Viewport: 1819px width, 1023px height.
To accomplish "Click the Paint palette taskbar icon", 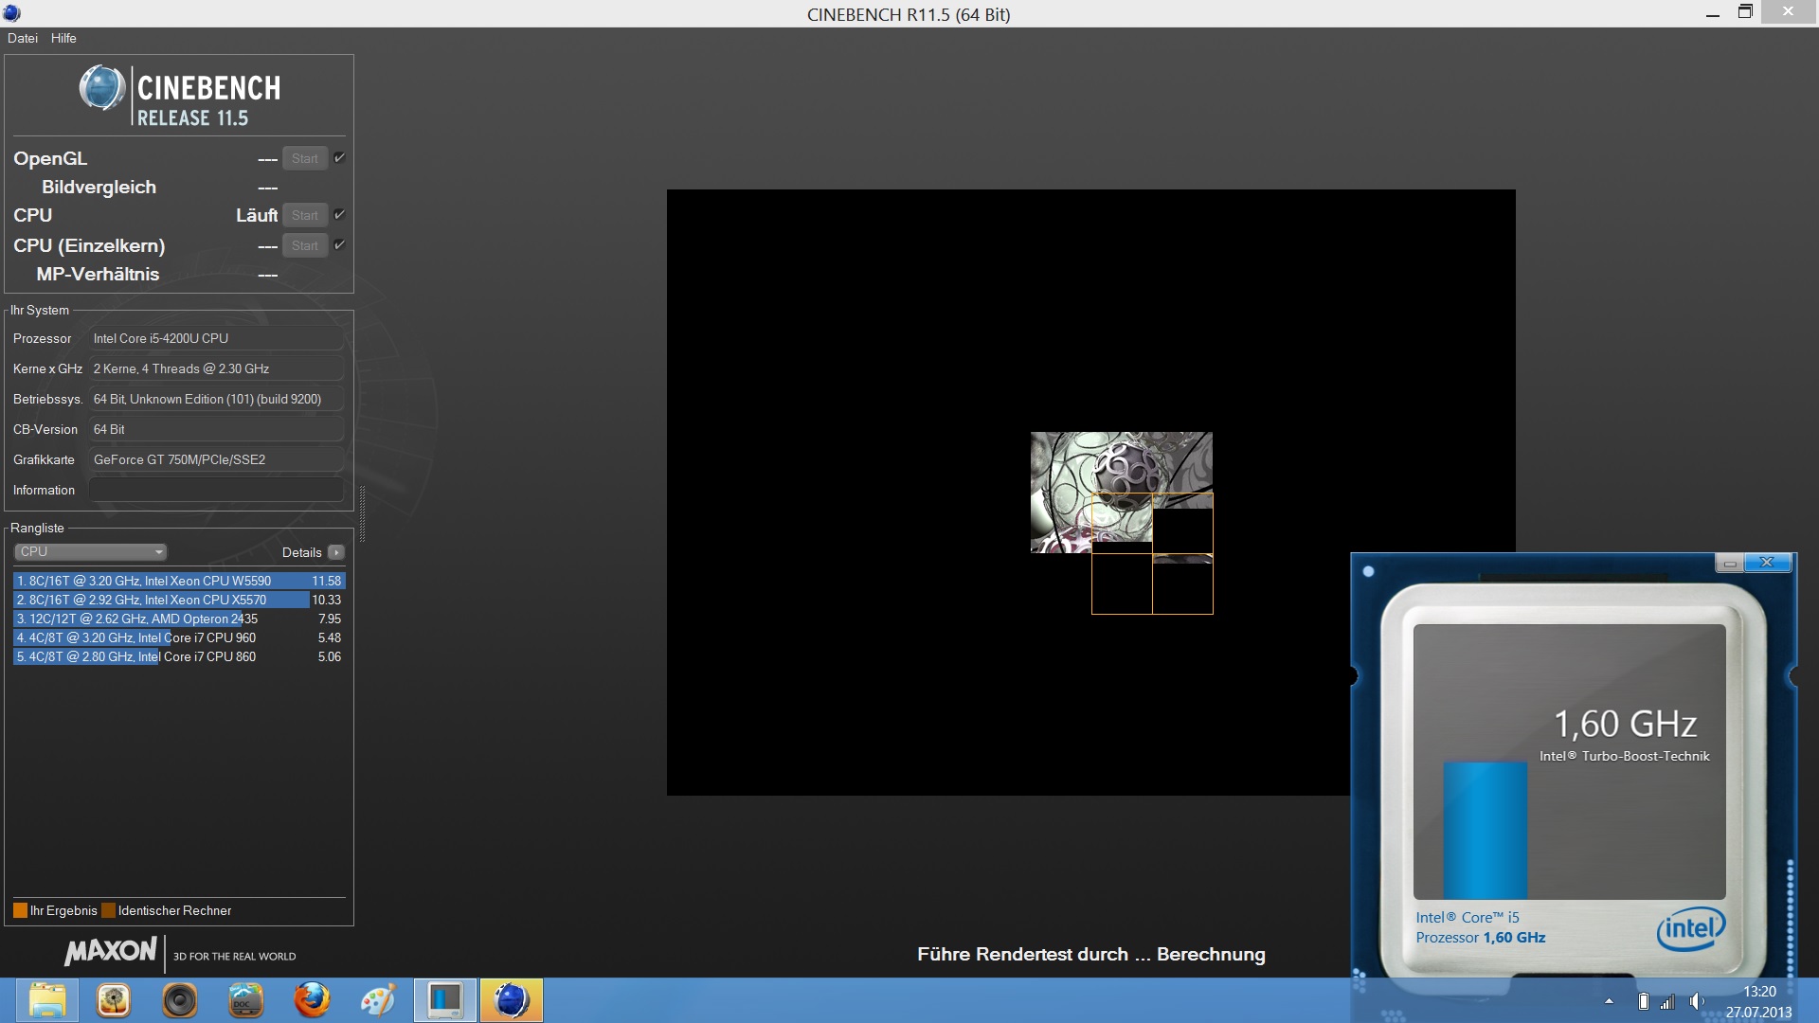I will pyautogui.click(x=378, y=1000).
